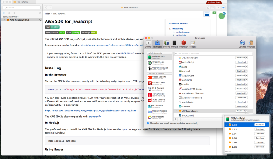This screenshot has width=273, height=159.
Task: Add a docset source with plus button
Action: pyautogui.click(x=176, y=119)
